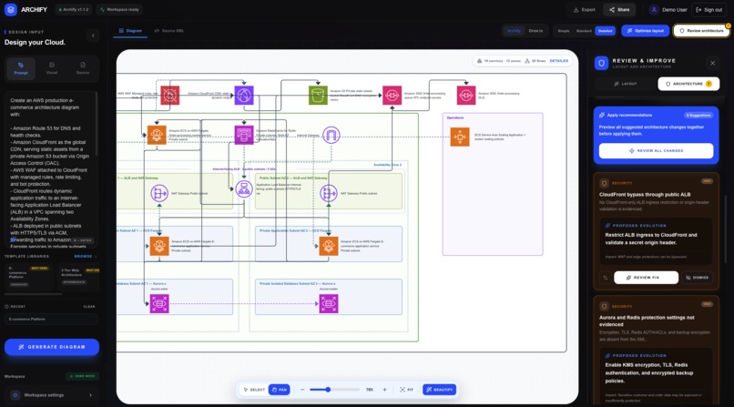
Task: Click the SQS order-processing DLQ icon
Action: tap(465, 96)
